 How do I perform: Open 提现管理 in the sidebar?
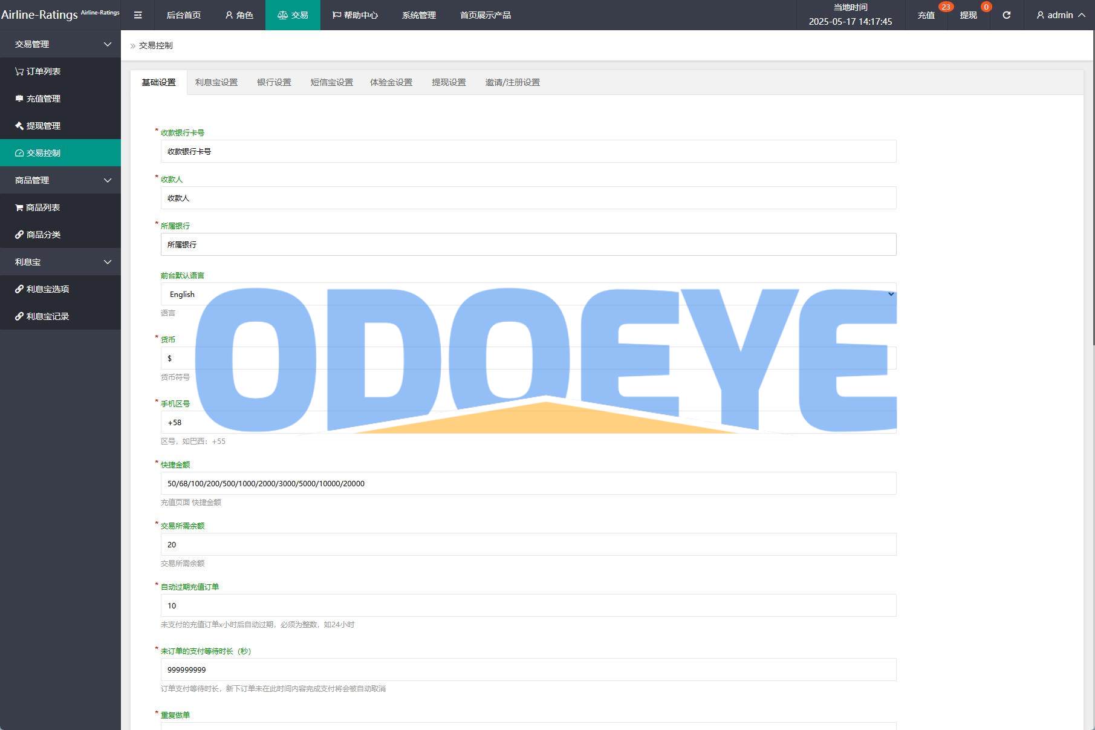(60, 126)
